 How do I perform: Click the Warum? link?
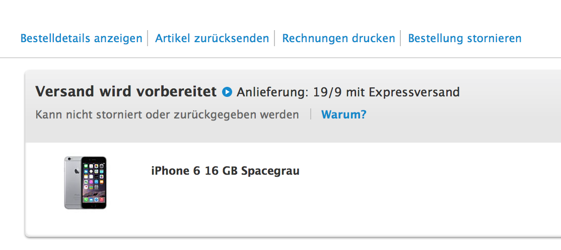point(343,114)
